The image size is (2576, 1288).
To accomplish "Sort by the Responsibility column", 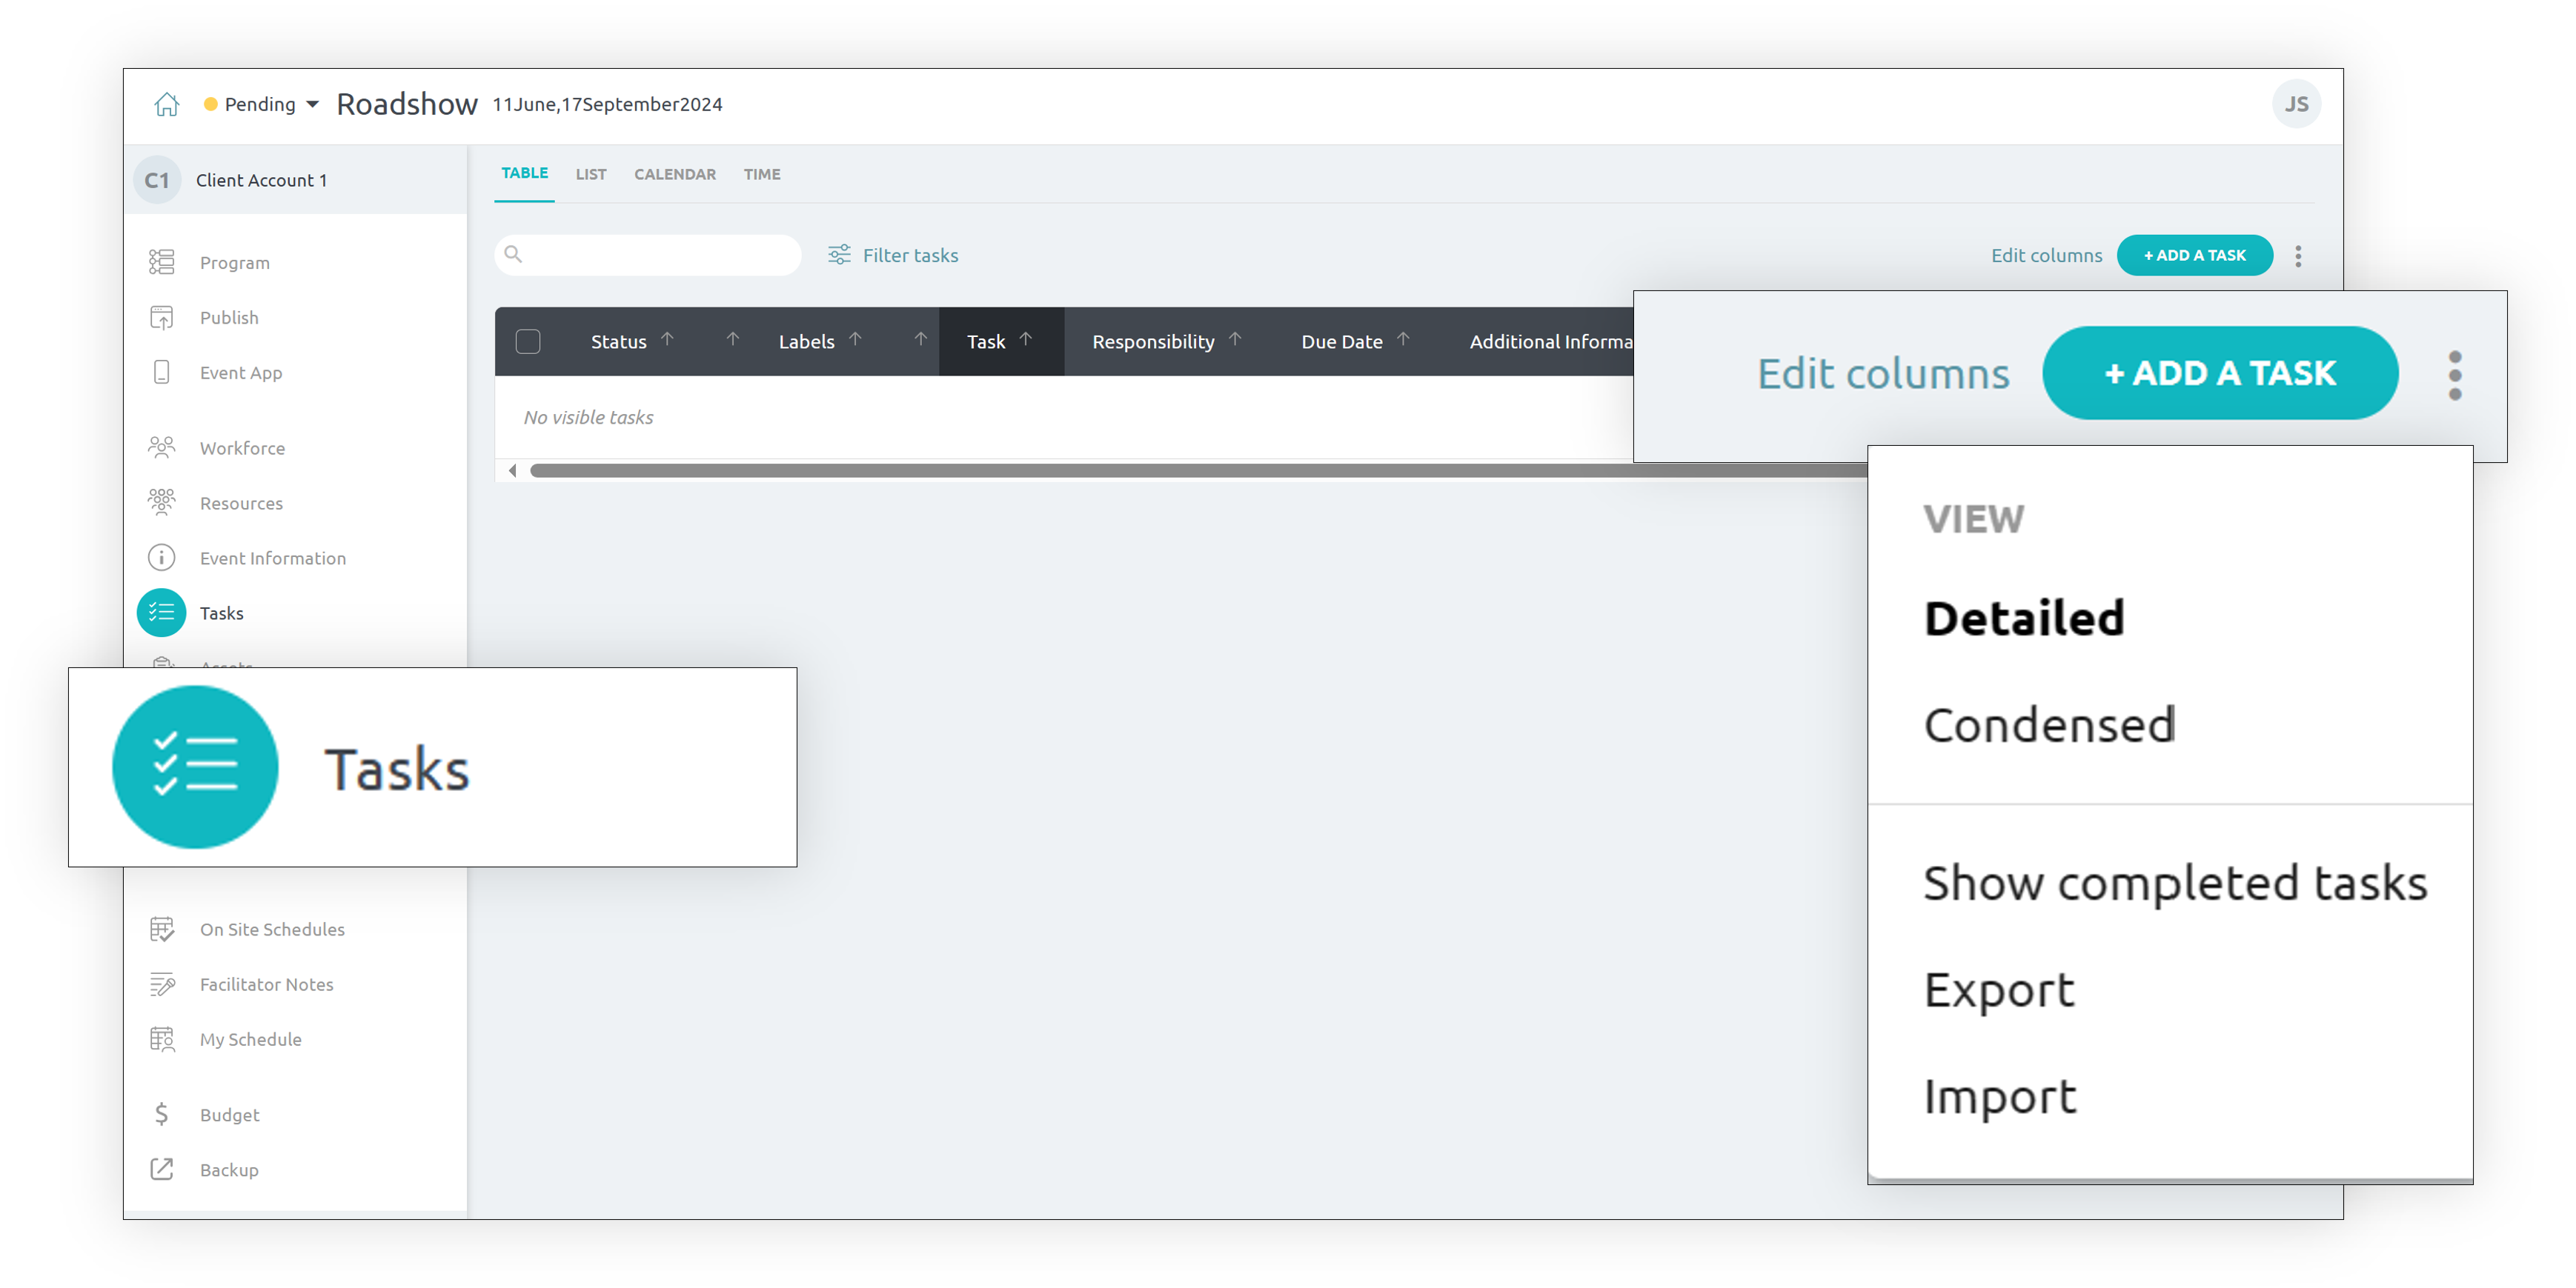I will [x=1166, y=341].
